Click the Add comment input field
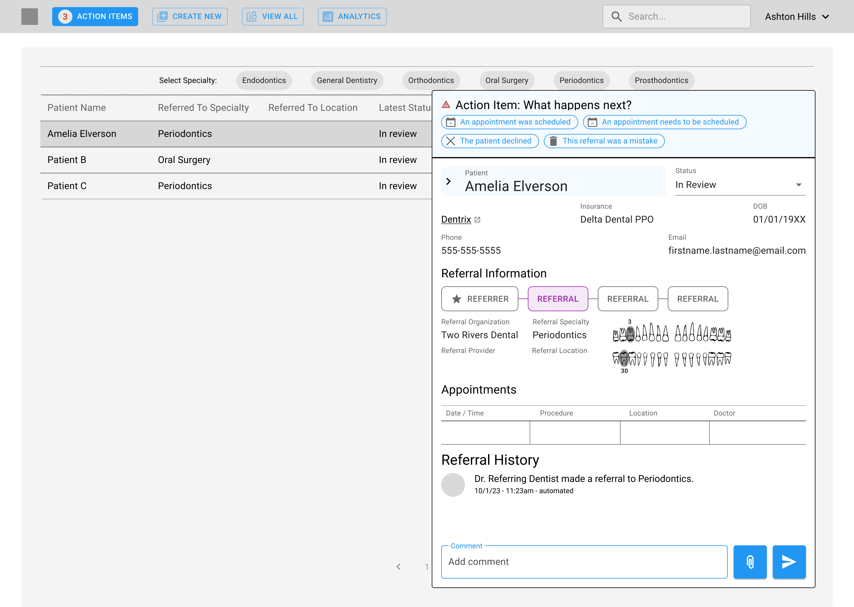This screenshot has width=854, height=607. click(584, 562)
